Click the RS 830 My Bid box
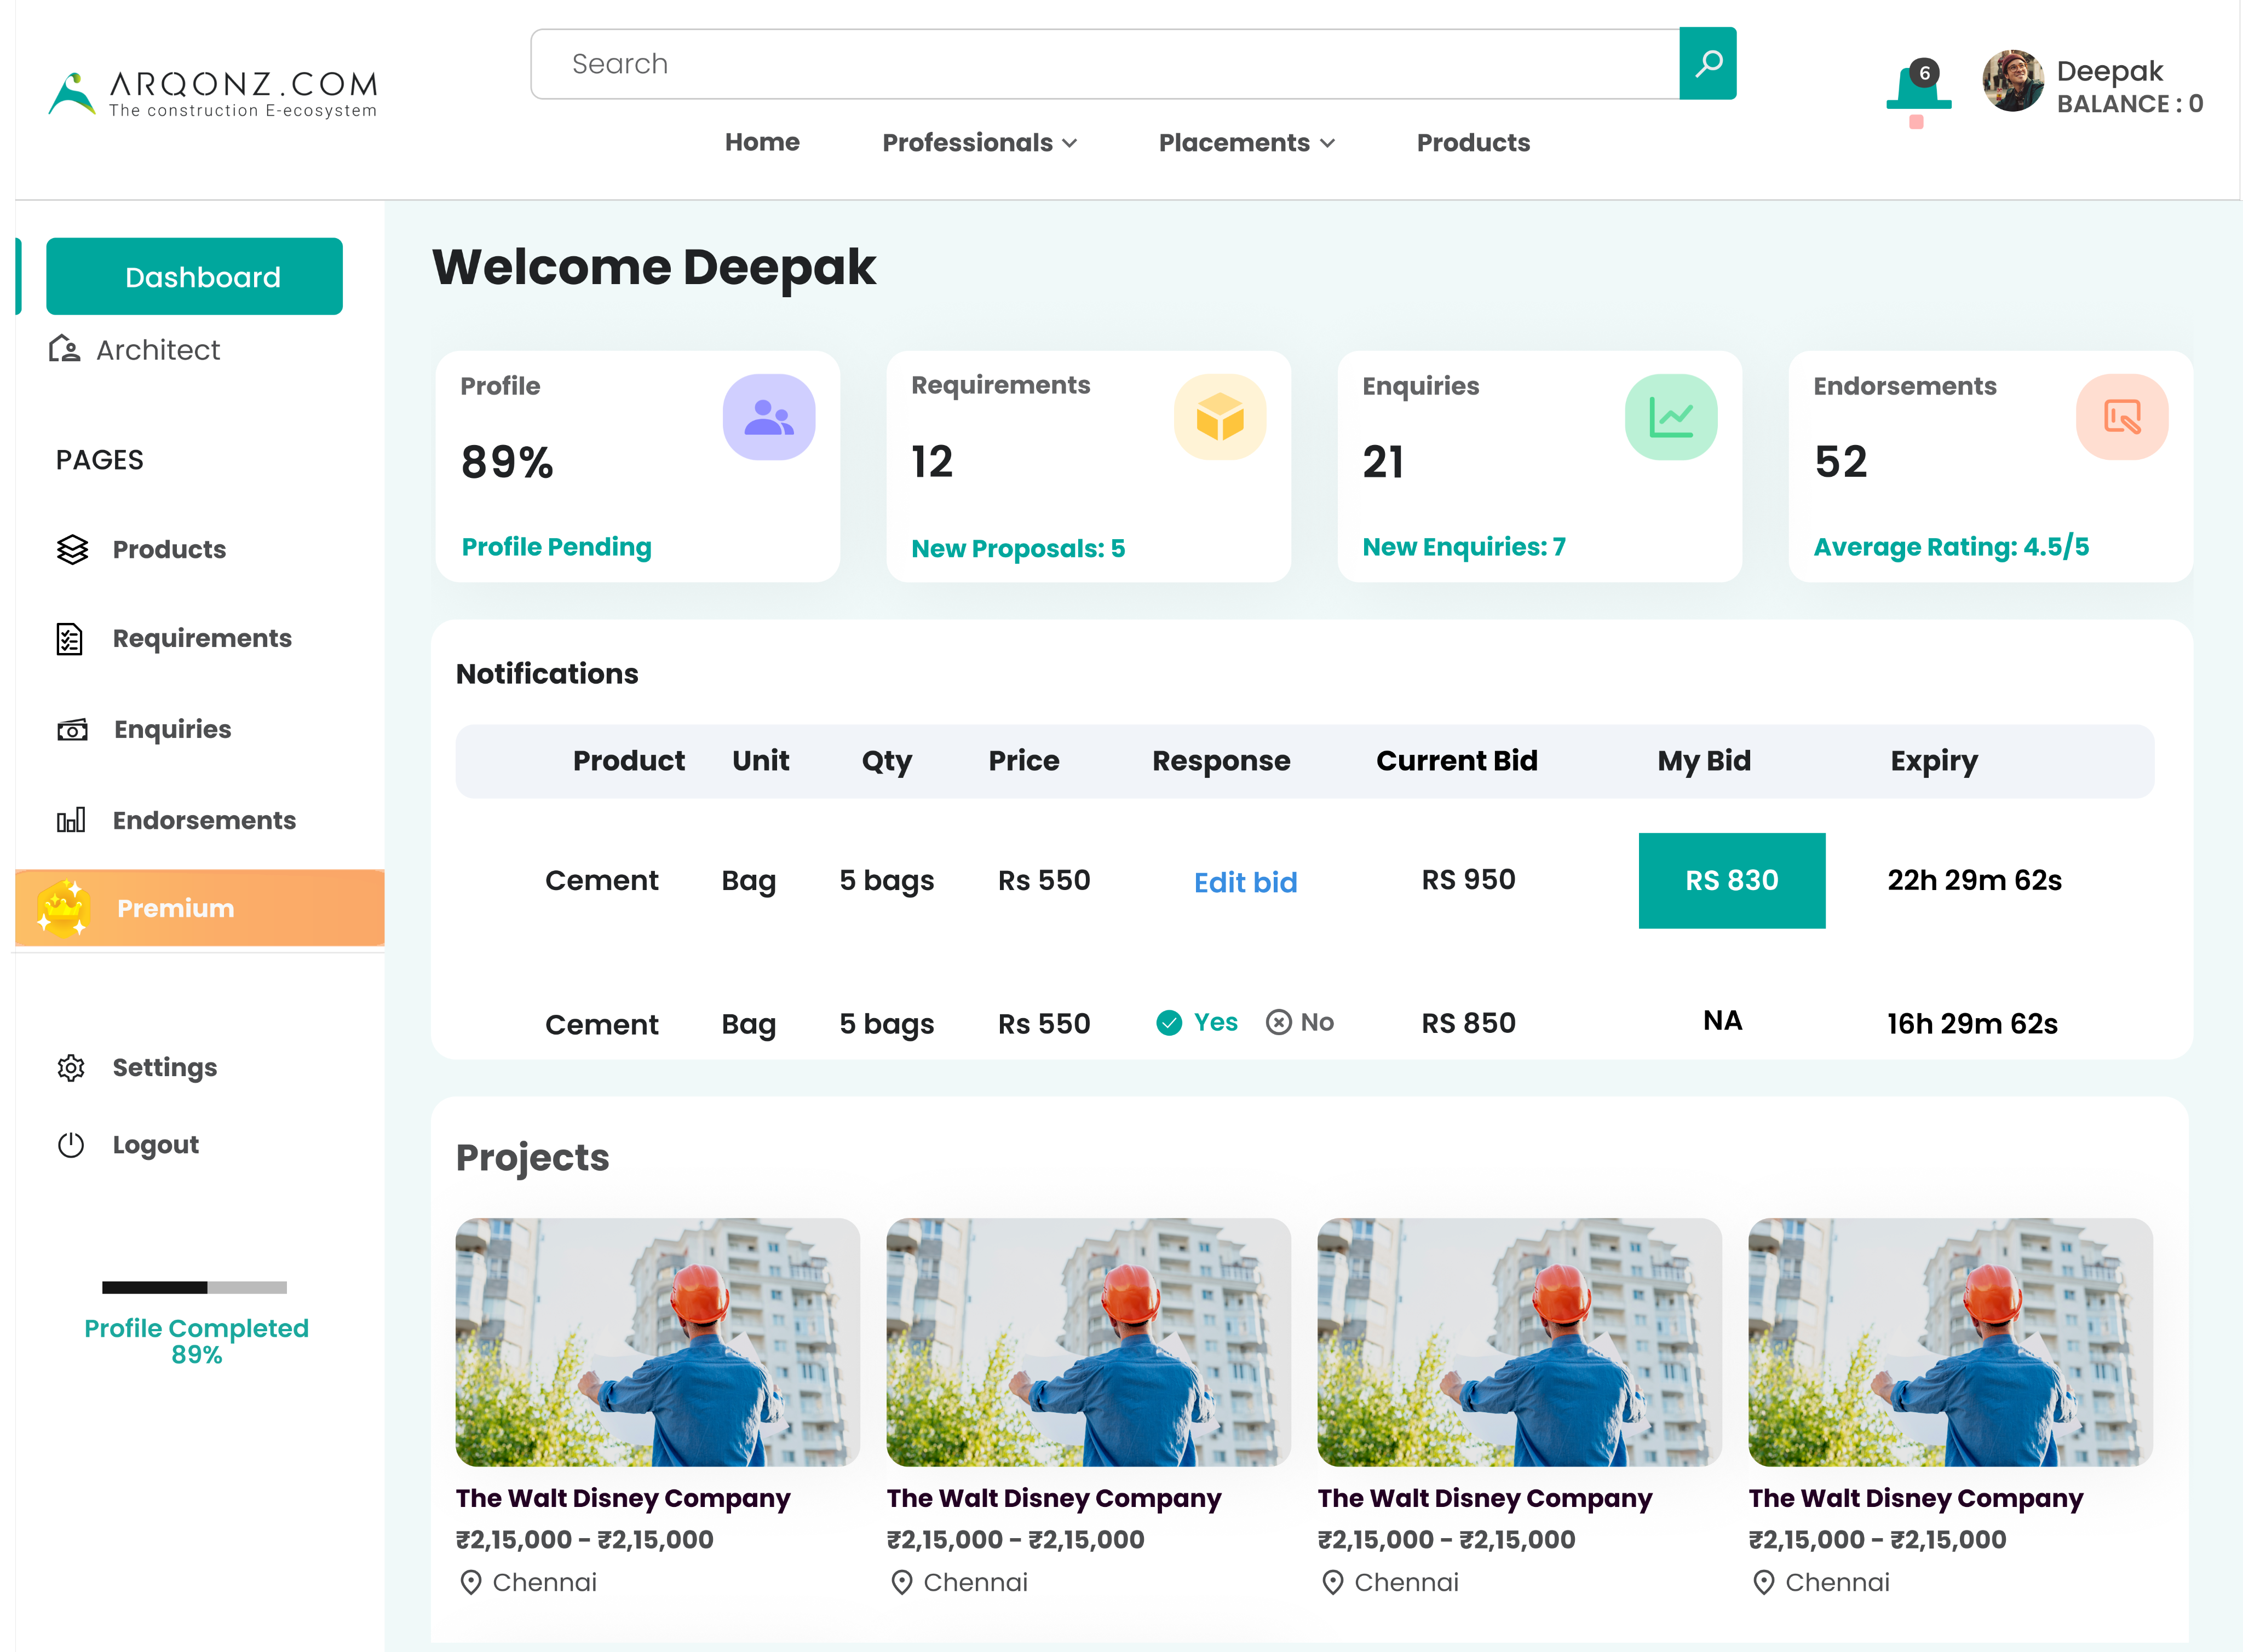This screenshot has width=2243, height=1652. [1731, 880]
